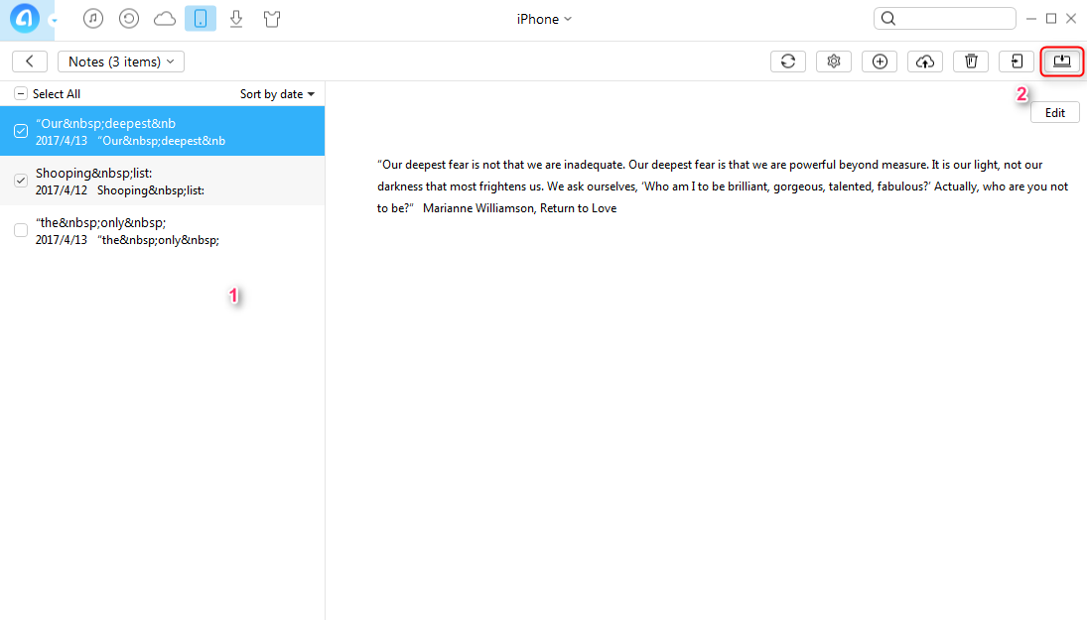Select the "the&nbsp;only&nbsp;" note row

(x=162, y=230)
